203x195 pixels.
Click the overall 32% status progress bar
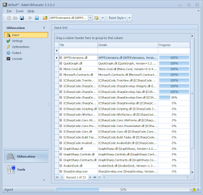[x=123, y=189]
